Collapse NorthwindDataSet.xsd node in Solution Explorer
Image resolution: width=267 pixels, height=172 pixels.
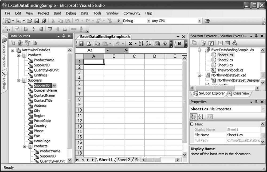(199, 75)
